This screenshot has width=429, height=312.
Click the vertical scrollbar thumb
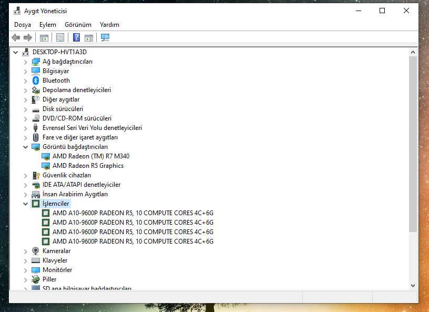[x=413, y=144]
